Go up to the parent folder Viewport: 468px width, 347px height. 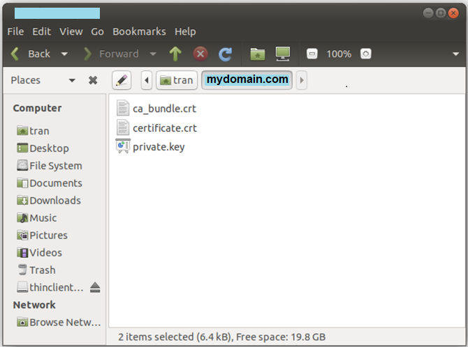tap(175, 54)
